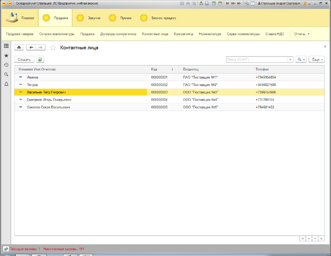Click owner ООО "Поставщик №4" cell
Screen dimensions: 331x256
coord(215,99)
